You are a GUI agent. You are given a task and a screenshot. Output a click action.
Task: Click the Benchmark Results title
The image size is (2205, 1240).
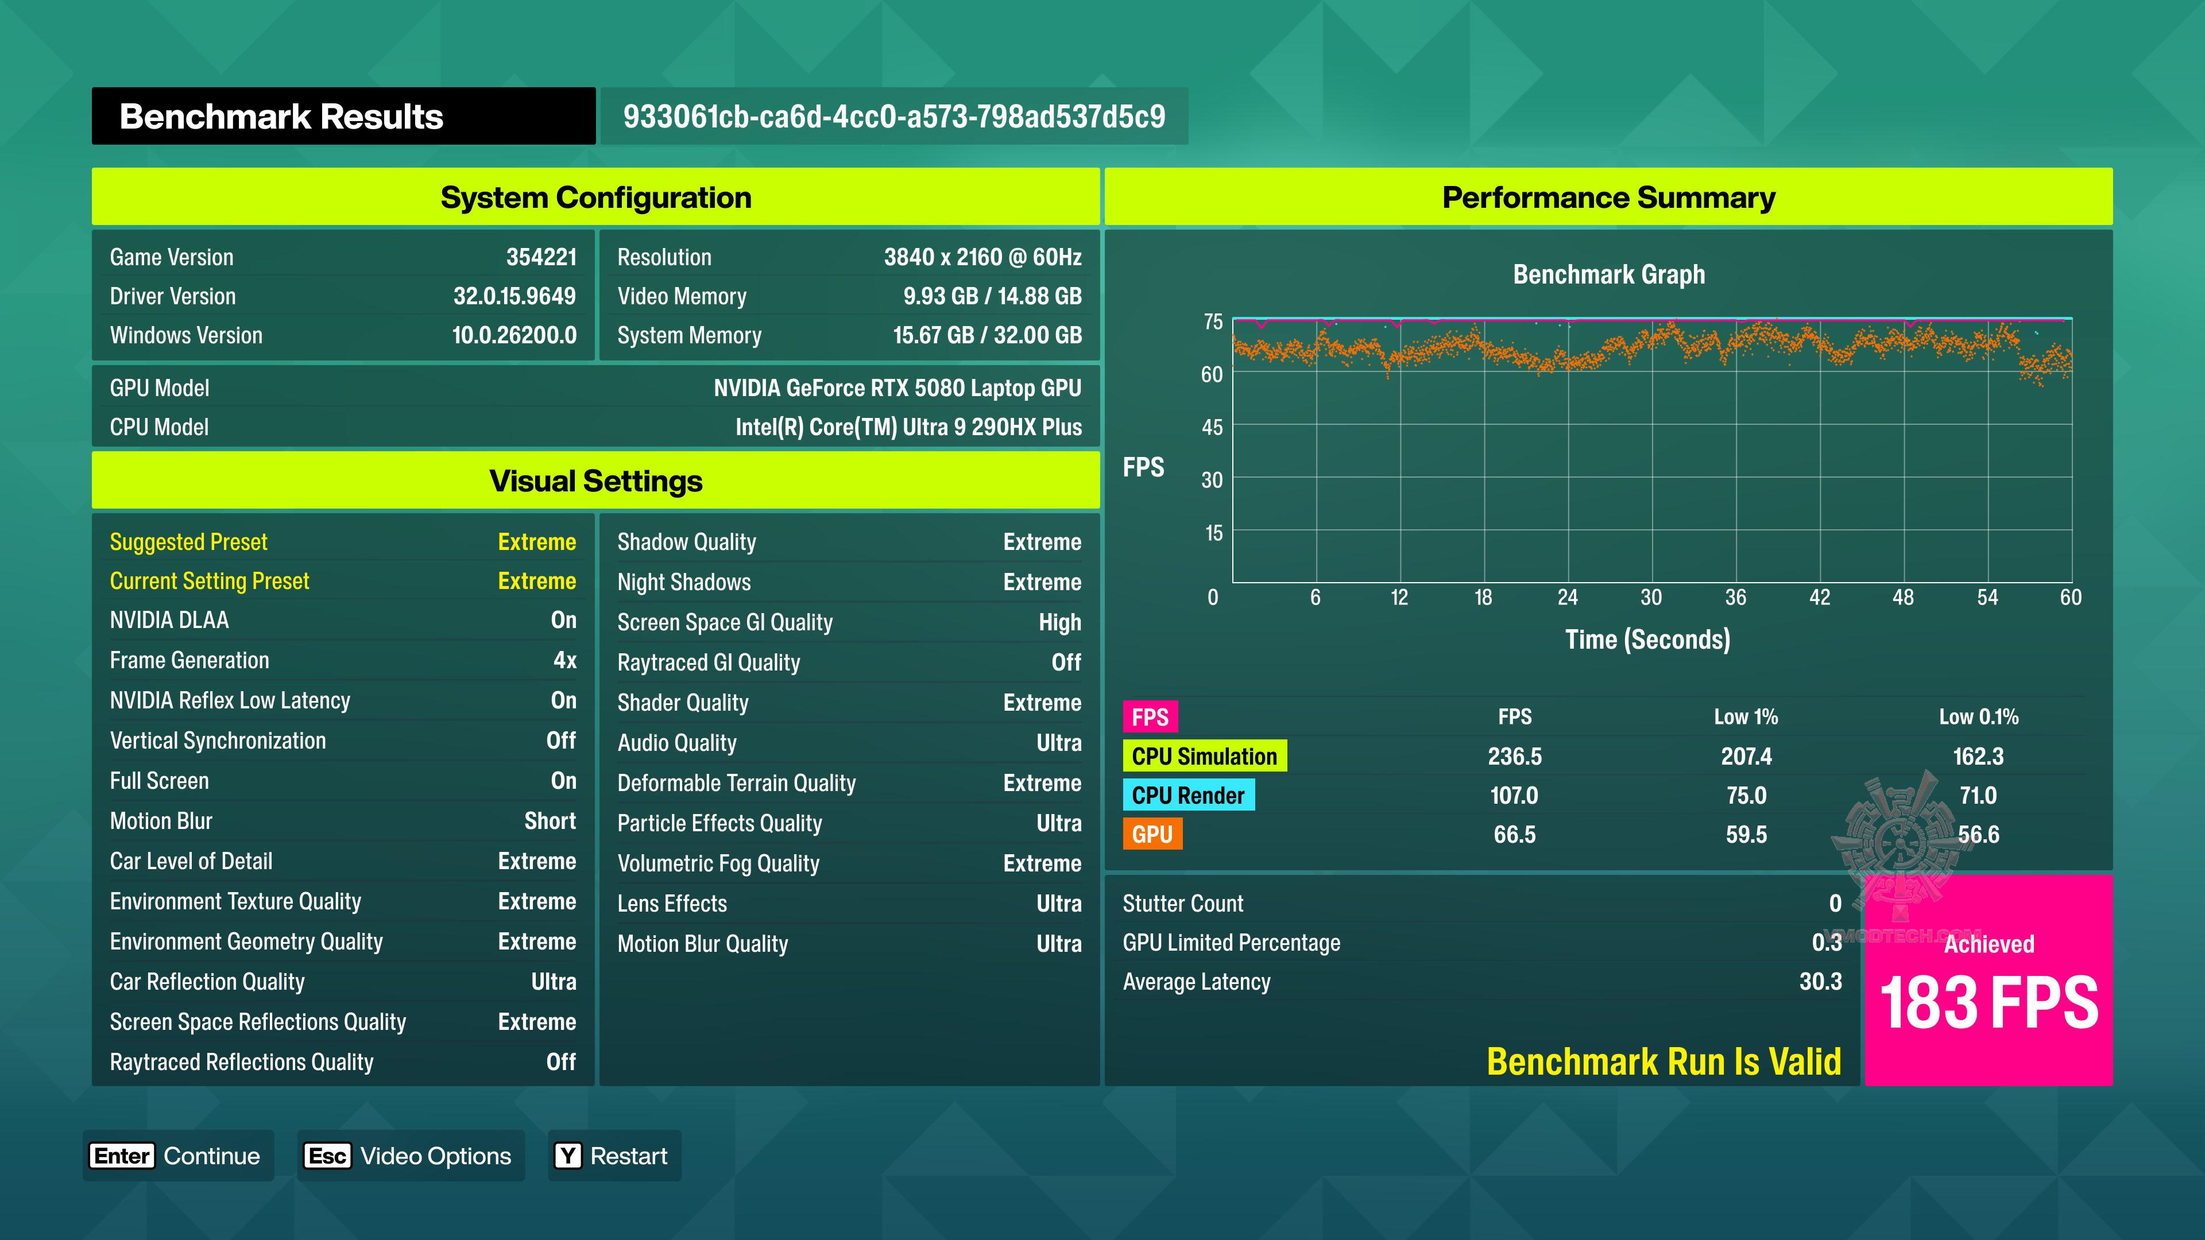tap(281, 117)
